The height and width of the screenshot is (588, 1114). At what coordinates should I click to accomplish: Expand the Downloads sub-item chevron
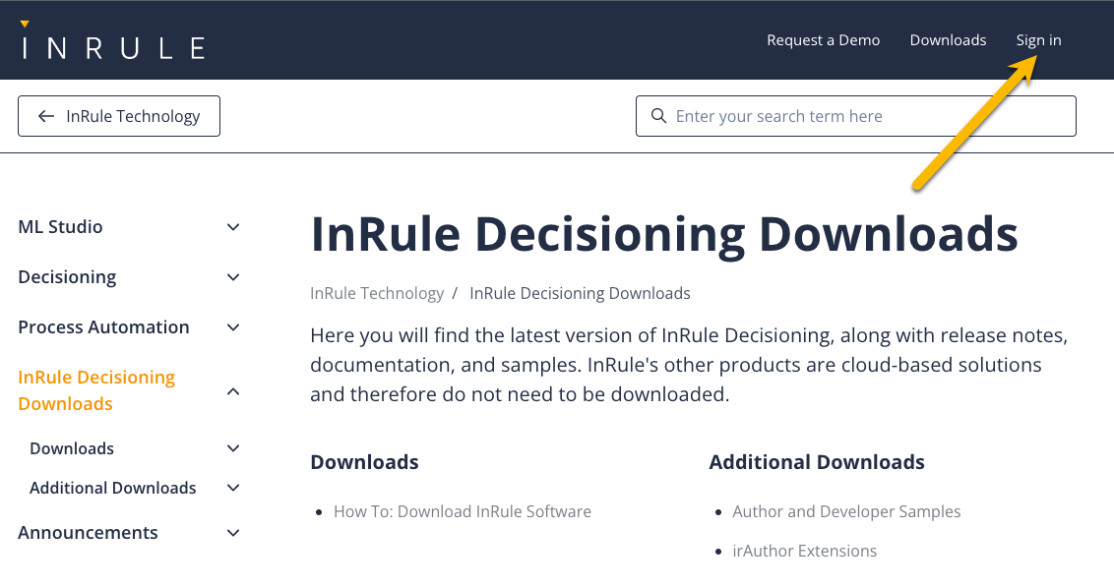click(233, 448)
